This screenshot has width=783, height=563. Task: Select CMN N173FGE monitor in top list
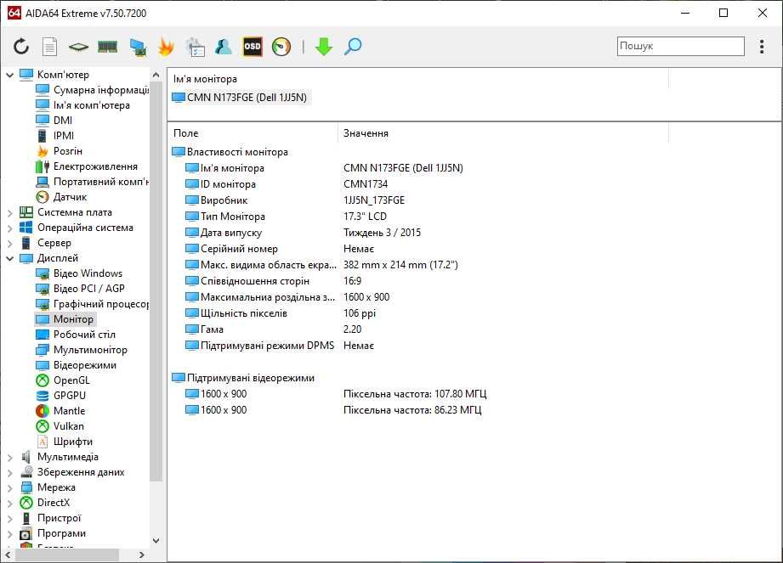point(241,98)
